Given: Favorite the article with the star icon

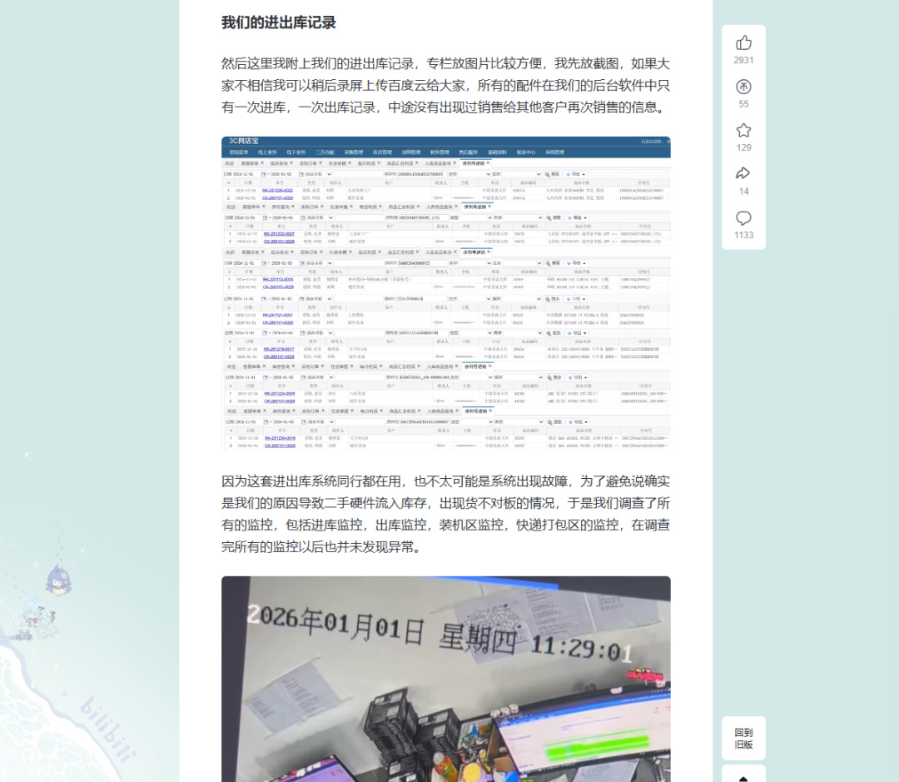Looking at the screenshot, I should click(743, 130).
